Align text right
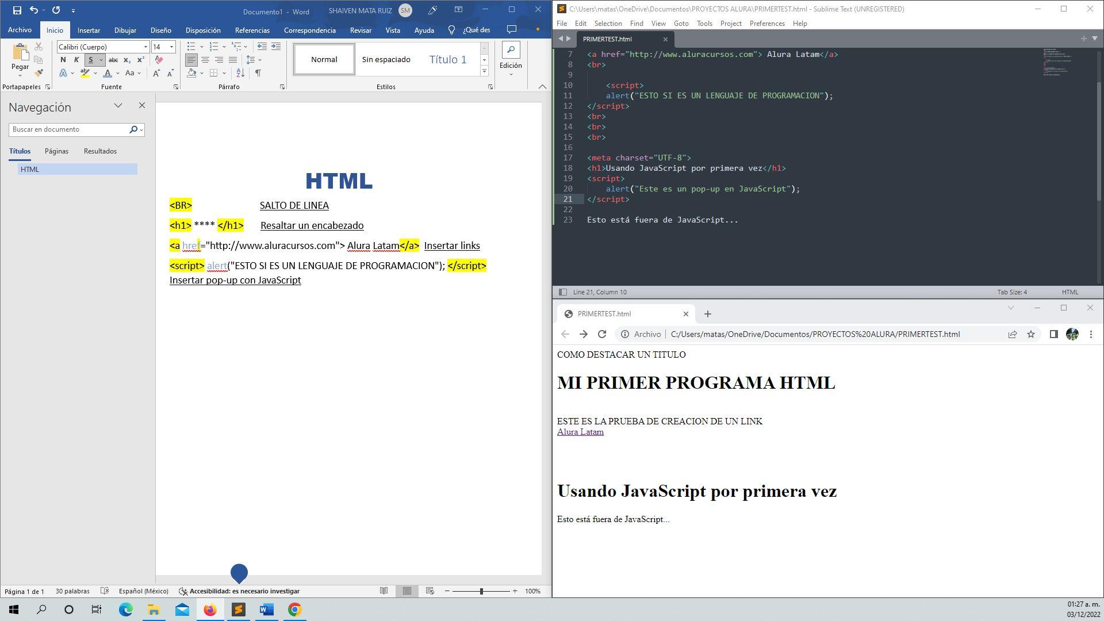This screenshot has height=621, width=1104. tap(219, 60)
